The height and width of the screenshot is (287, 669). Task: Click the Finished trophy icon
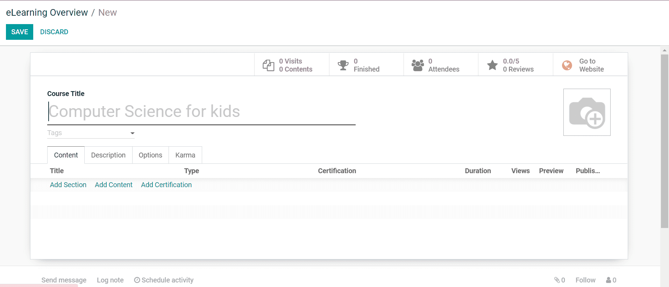point(343,65)
